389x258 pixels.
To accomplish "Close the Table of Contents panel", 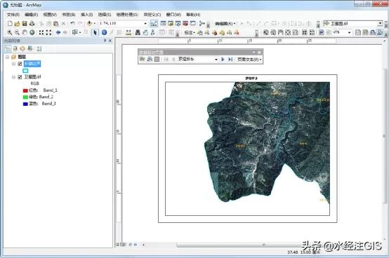I will coord(110,41).
